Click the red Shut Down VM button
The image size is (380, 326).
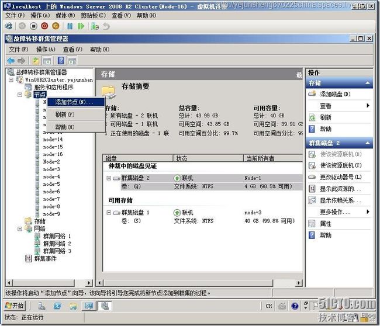coord(44,26)
